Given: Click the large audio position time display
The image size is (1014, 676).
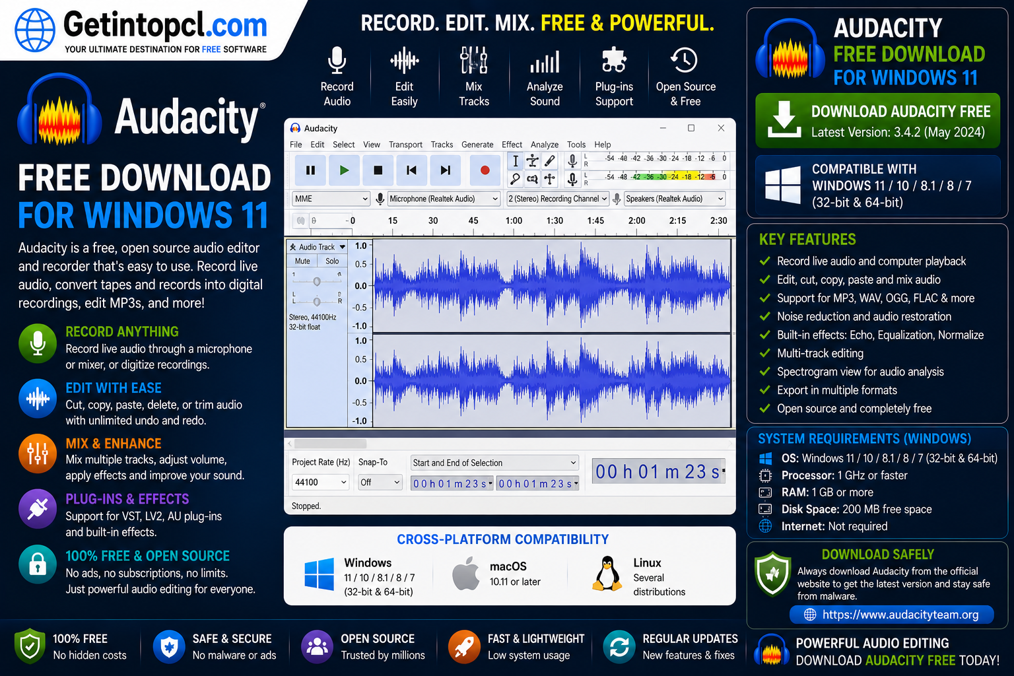Looking at the screenshot, I should 659,471.
